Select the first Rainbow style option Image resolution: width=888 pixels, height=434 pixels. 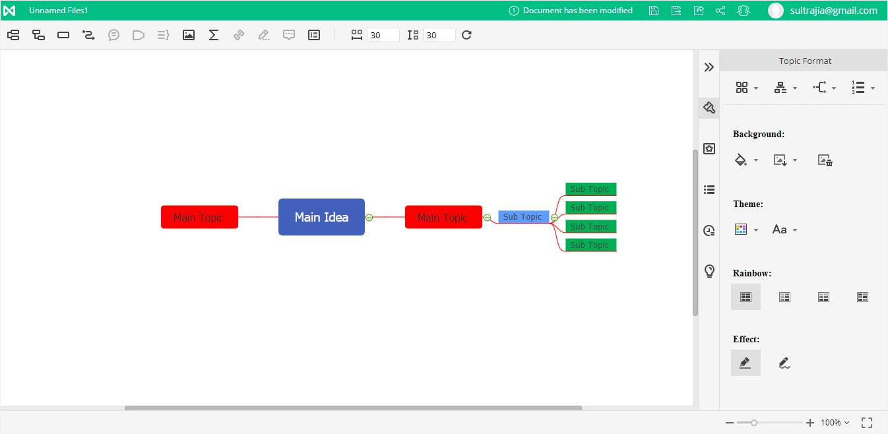click(x=745, y=297)
